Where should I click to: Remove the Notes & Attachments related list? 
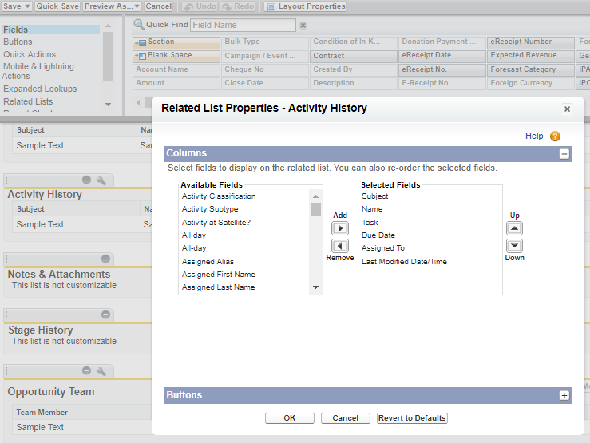pyautogui.click(x=105, y=259)
